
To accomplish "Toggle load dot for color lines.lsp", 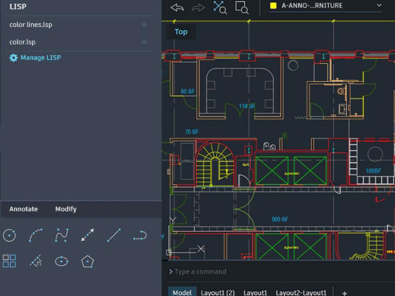I will click(x=144, y=25).
